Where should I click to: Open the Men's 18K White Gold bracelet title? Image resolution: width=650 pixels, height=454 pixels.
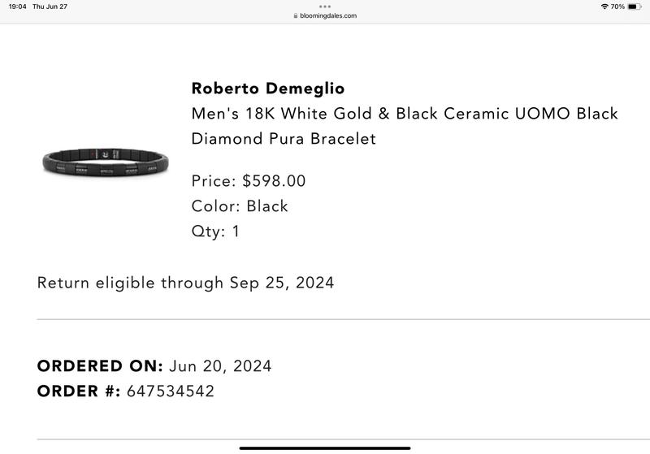(405, 125)
